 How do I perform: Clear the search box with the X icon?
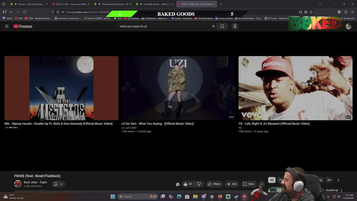point(213,26)
